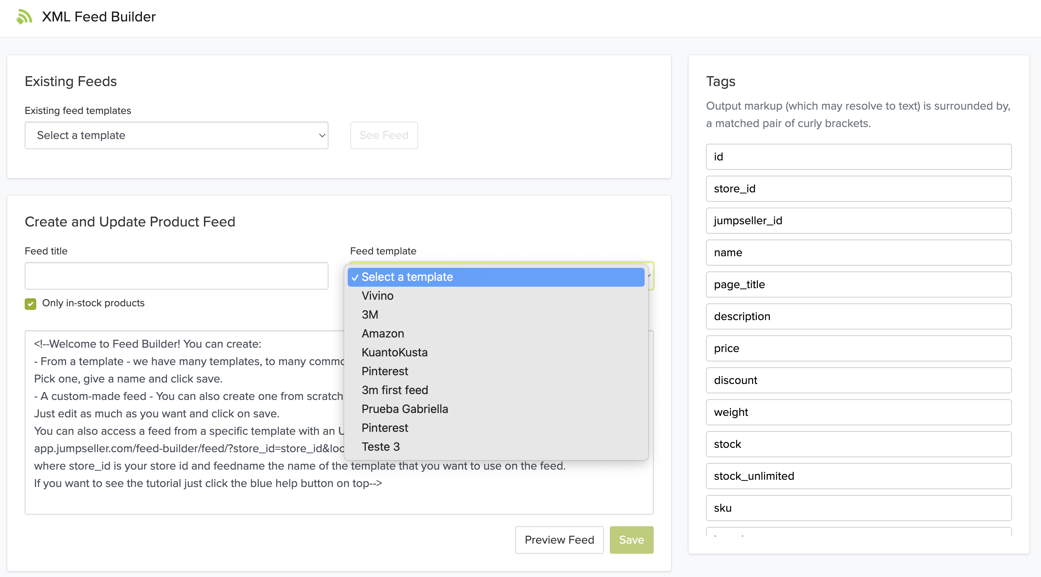Toggle the Only in-stock products checkbox
The image size is (1041, 577).
coord(30,303)
